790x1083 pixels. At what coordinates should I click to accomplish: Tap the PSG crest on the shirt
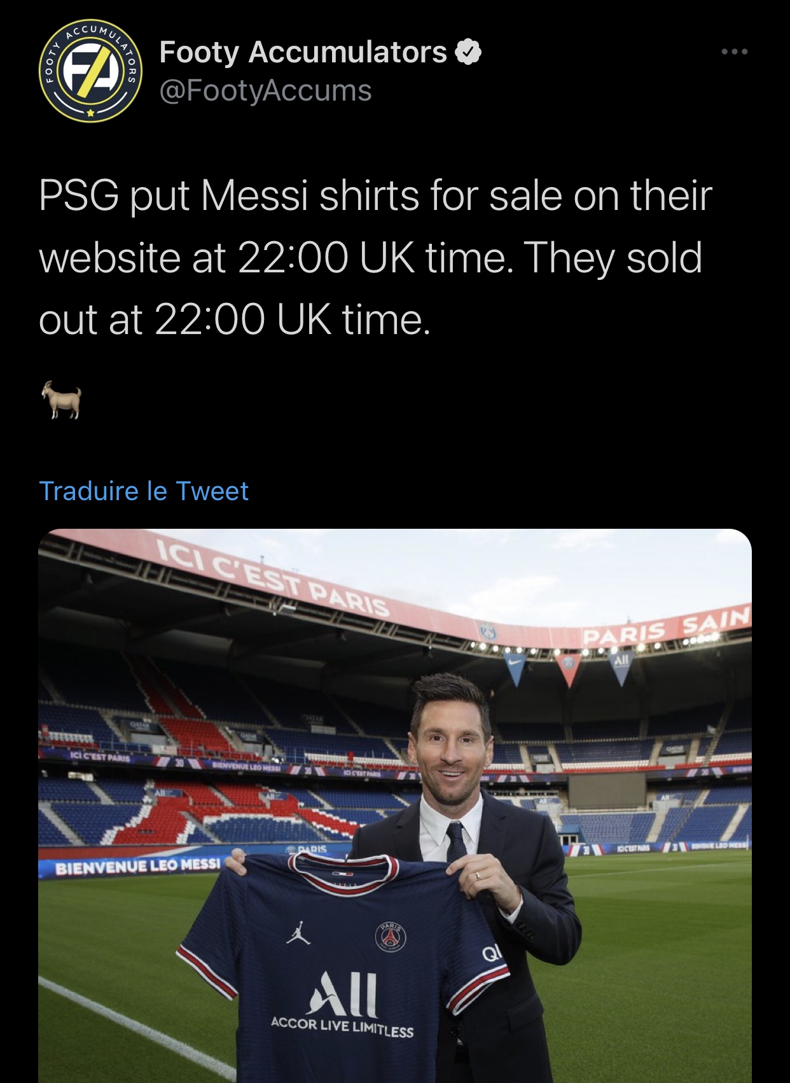click(x=392, y=936)
